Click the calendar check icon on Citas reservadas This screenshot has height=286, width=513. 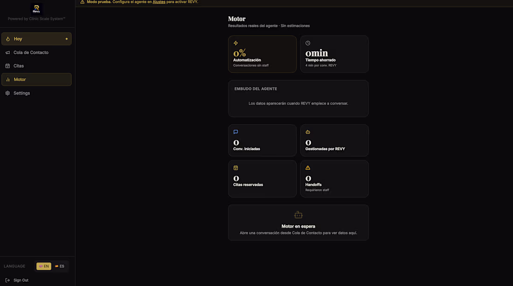point(236,168)
